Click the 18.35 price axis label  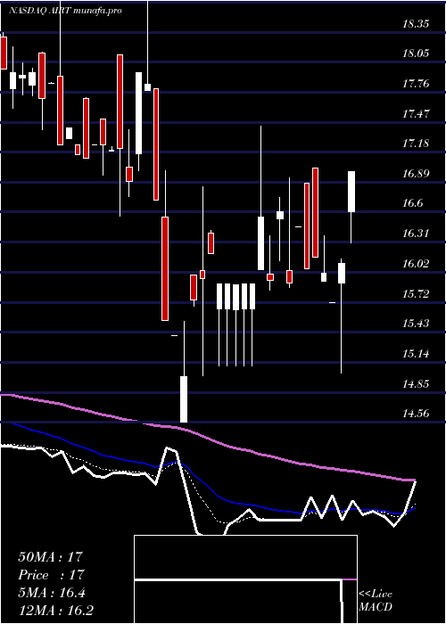[416, 24]
